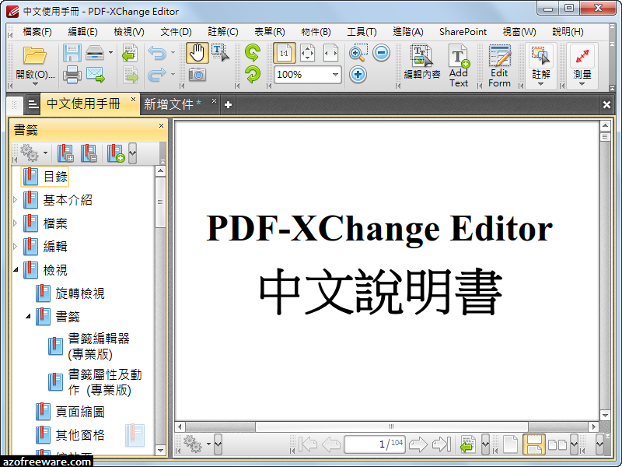Go to the first page arrow

click(x=308, y=444)
